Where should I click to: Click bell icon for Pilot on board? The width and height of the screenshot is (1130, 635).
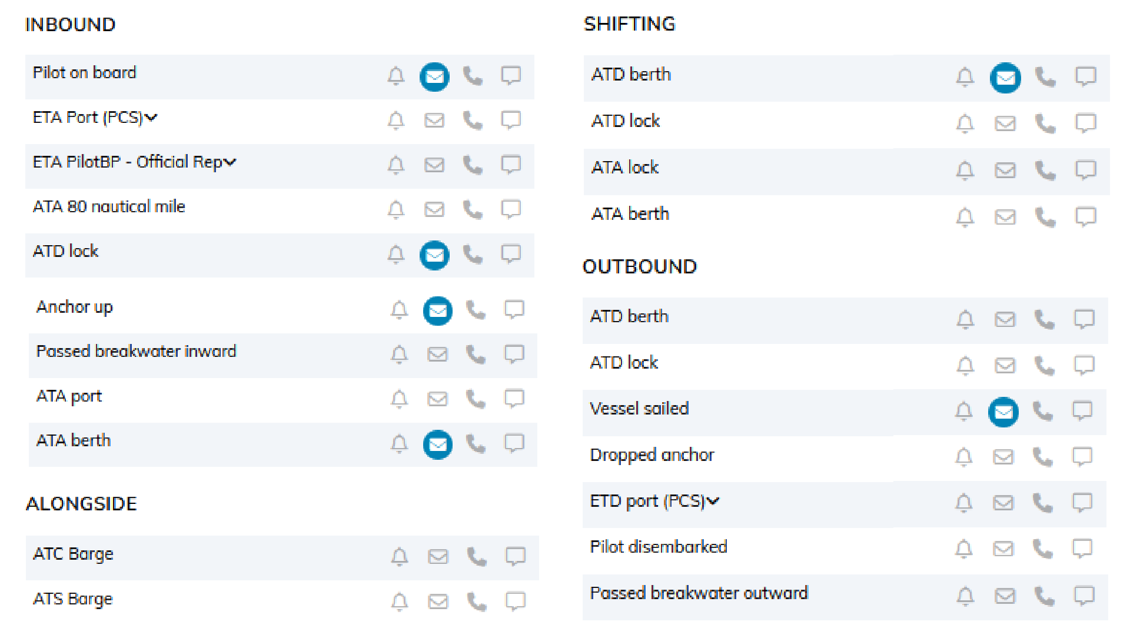pyautogui.click(x=396, y=76)
